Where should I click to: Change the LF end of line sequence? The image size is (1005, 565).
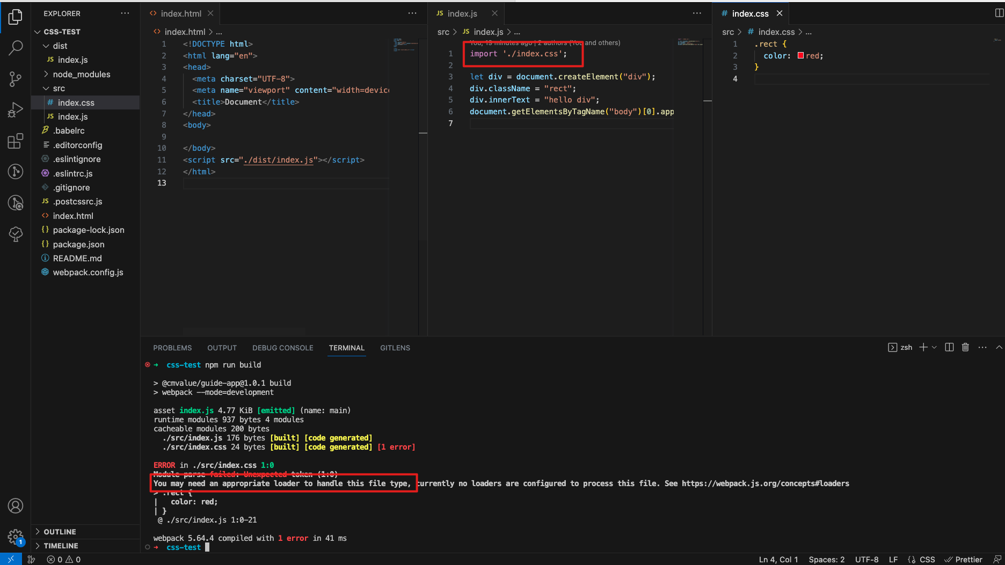click(893, 559)
